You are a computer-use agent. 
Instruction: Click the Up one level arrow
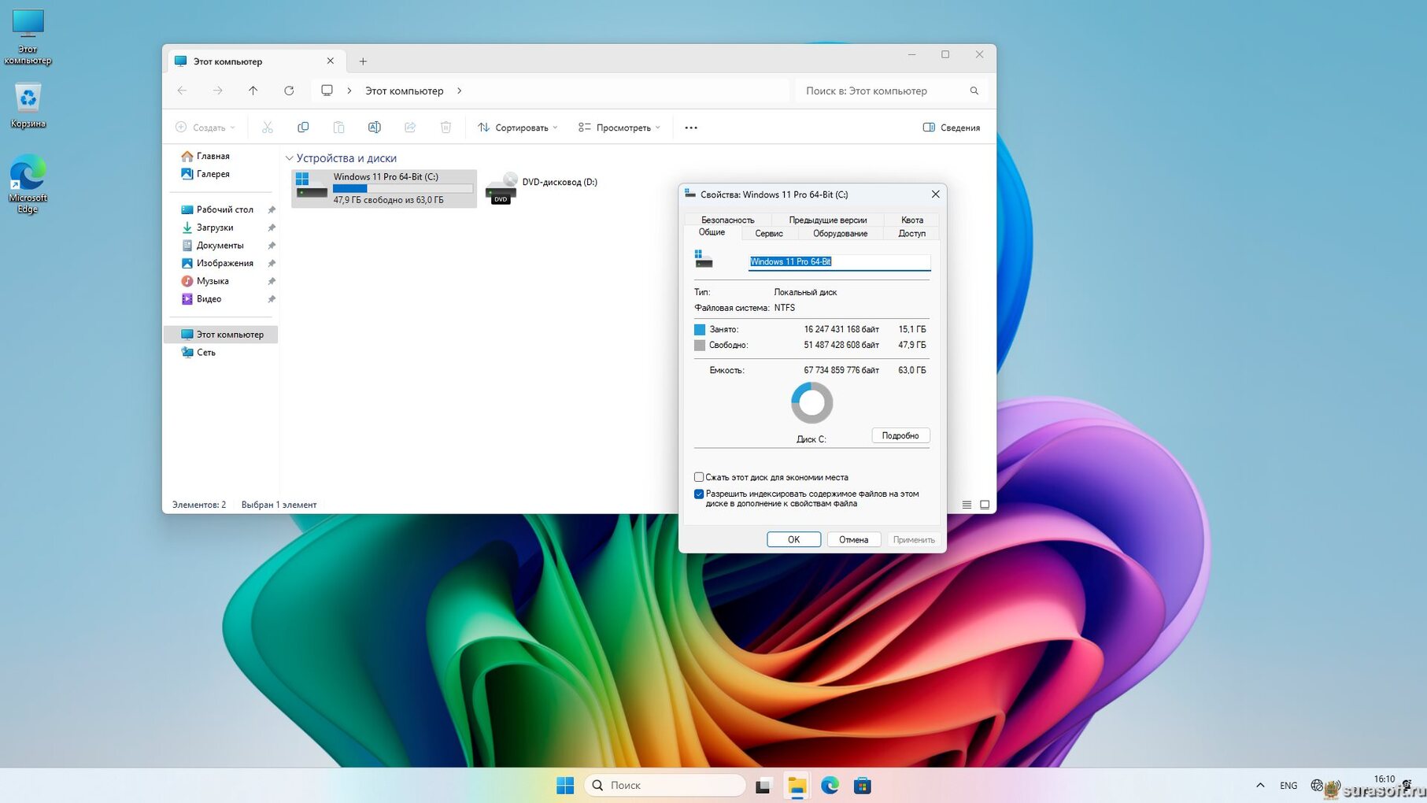[x=253, y=91]
